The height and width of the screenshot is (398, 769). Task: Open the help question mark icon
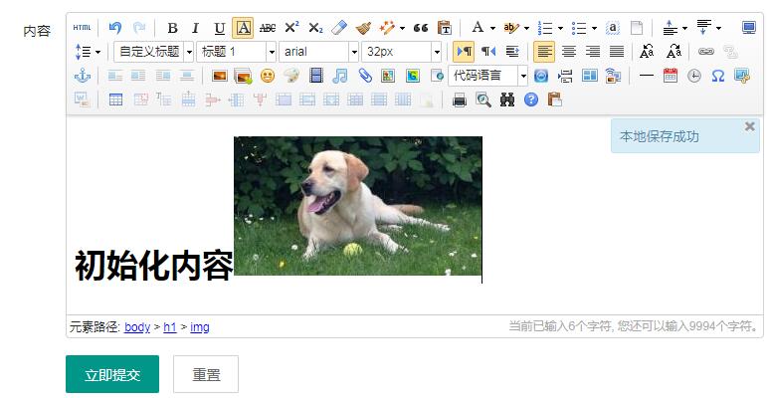pos(531,99)
